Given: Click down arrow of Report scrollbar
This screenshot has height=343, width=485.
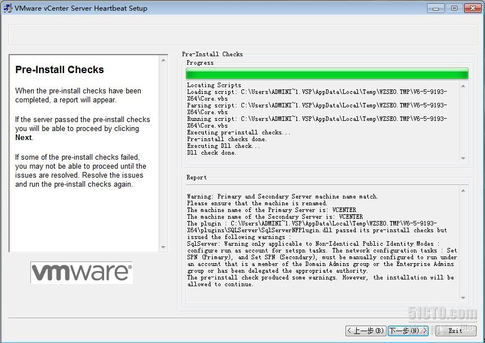Looking at the screenshot, I should (x=463, y=297).
